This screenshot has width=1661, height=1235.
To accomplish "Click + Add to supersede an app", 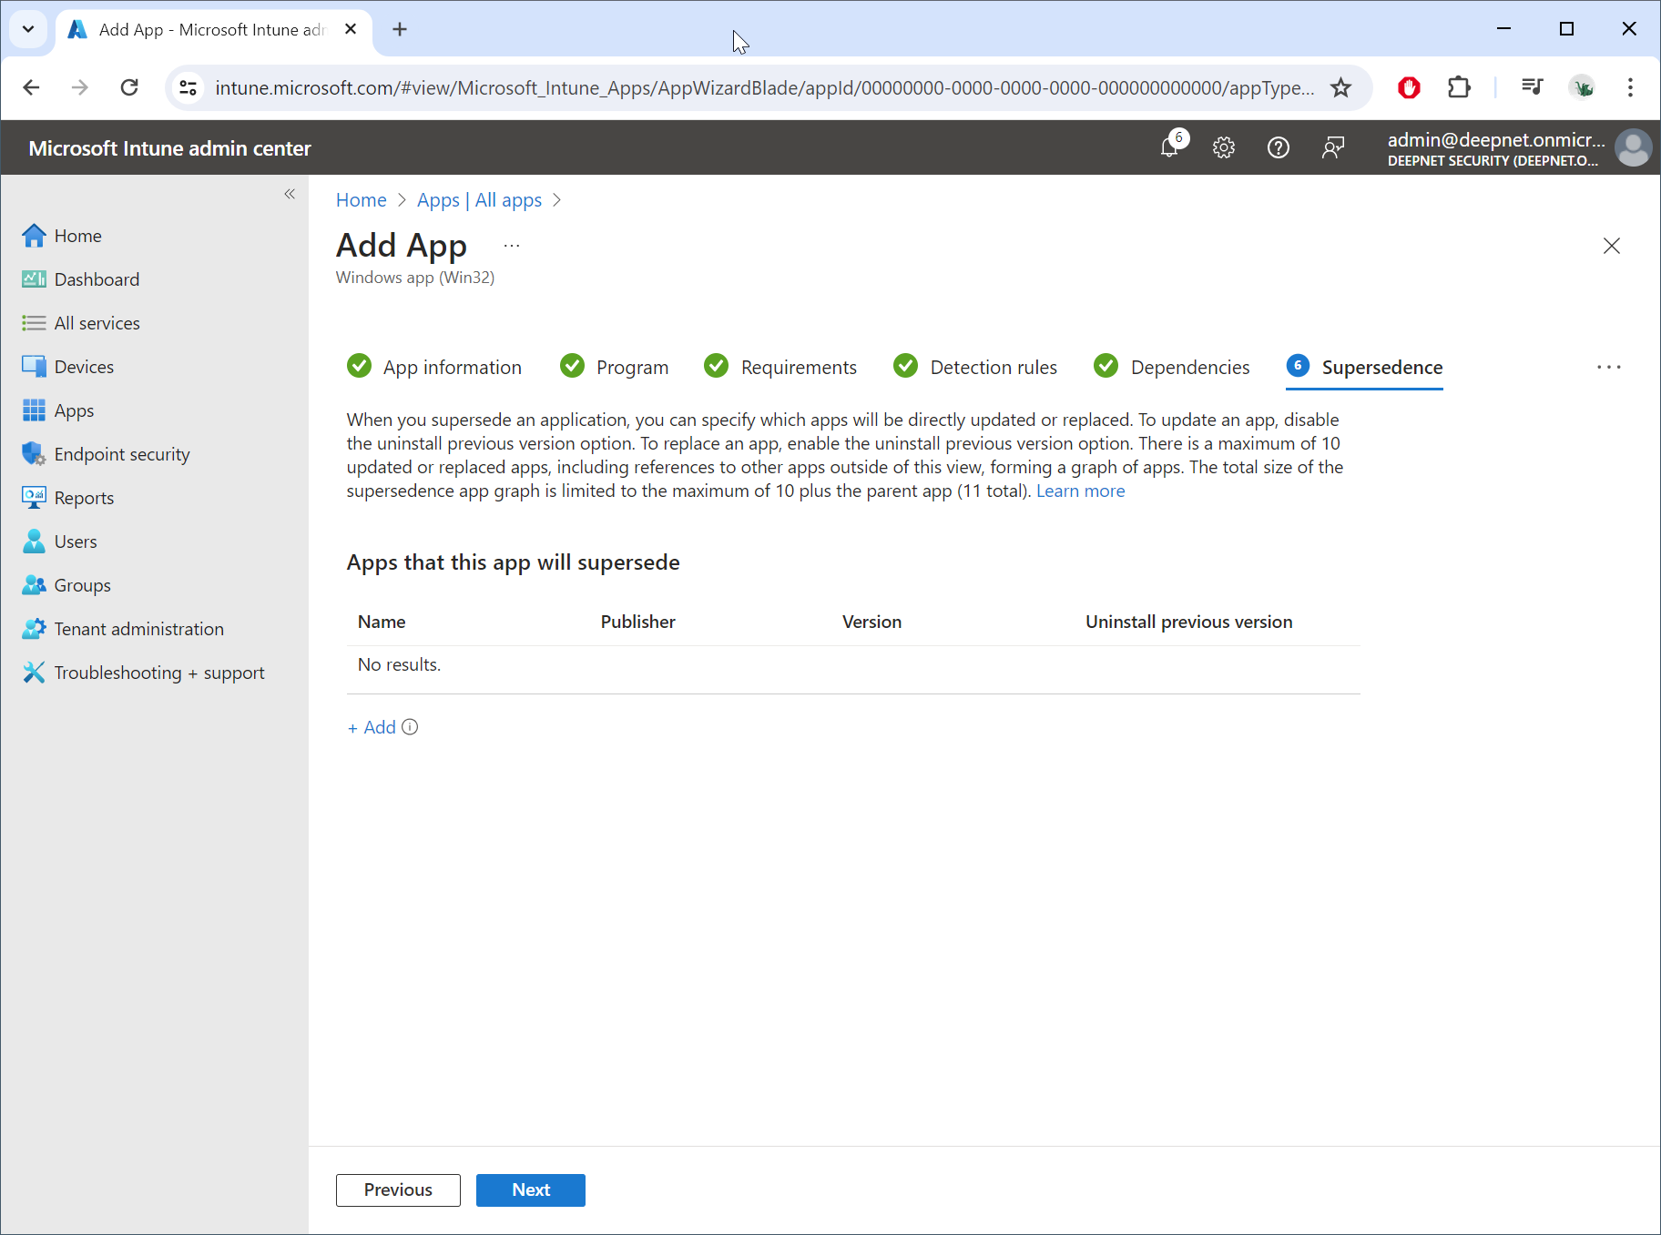I will coord(372,727).
